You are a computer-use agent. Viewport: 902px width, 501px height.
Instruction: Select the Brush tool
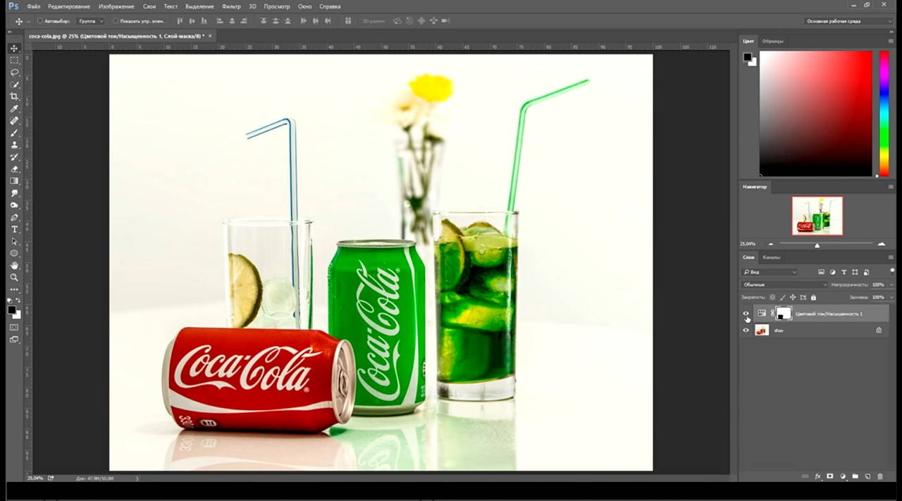[x=14, y=132]
